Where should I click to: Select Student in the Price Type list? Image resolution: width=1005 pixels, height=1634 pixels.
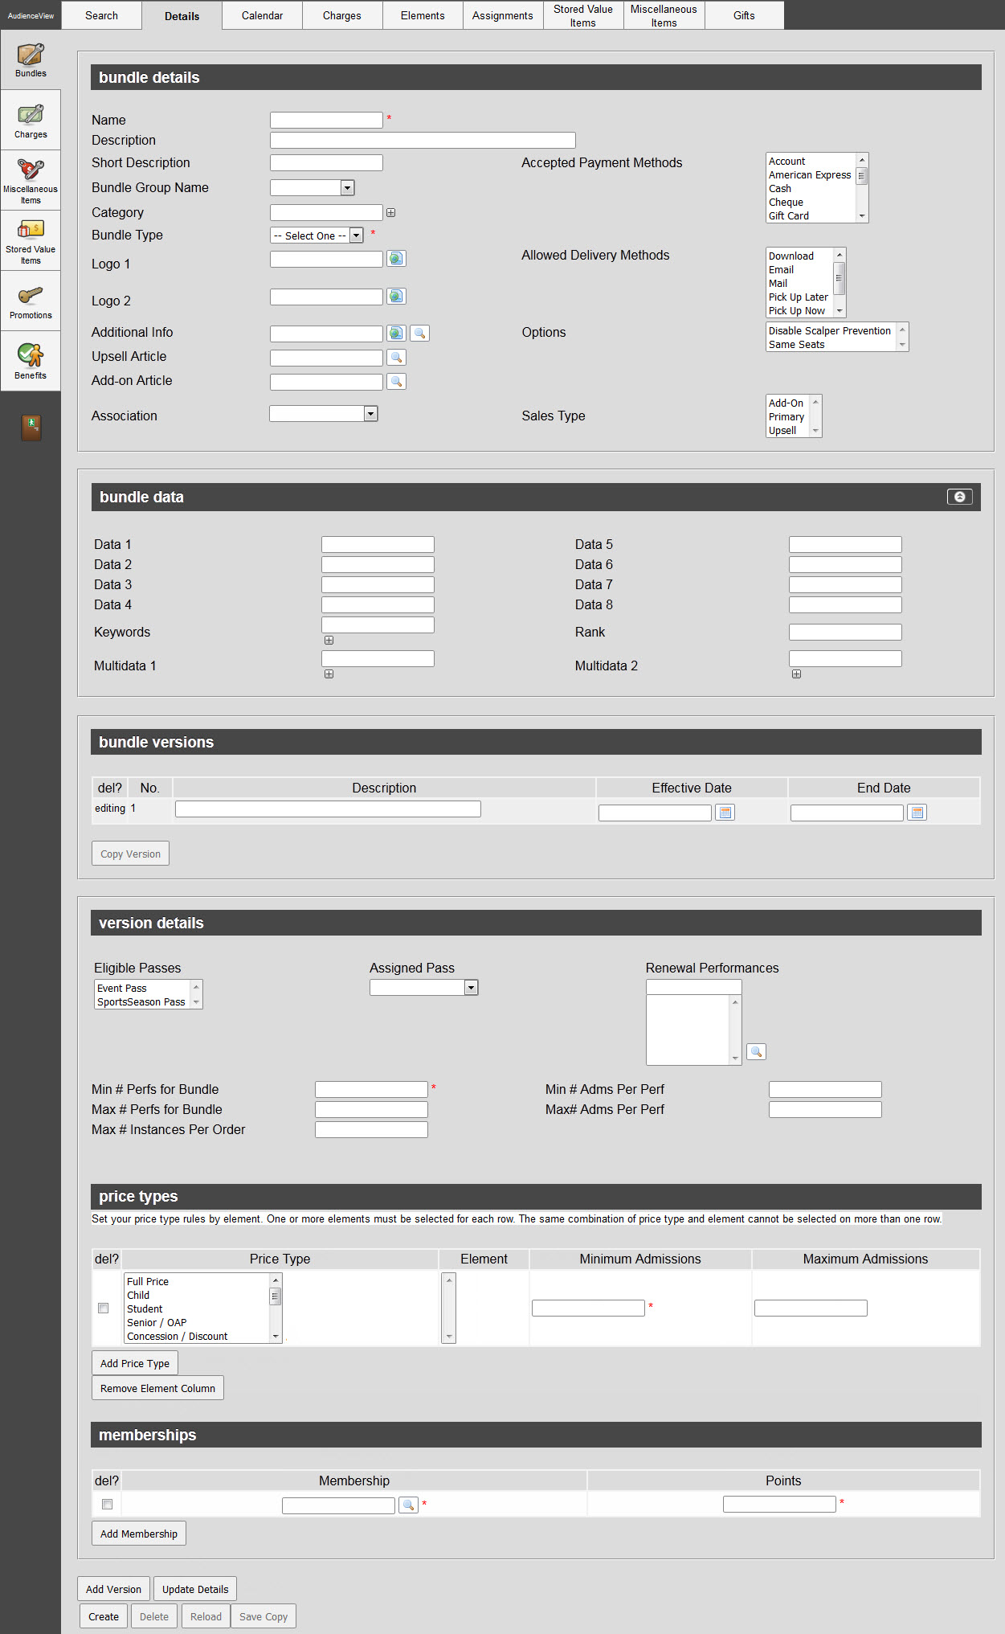coord(145,1309)
